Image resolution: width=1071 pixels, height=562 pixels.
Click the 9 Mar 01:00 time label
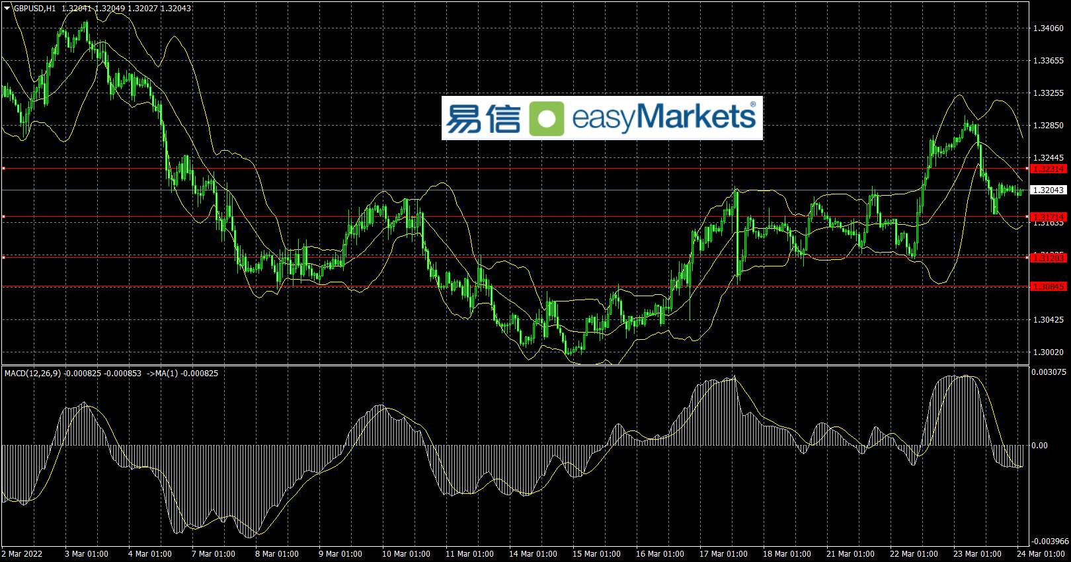tap(340, 554)
